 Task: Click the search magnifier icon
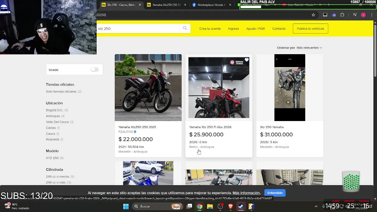[x=185, y=28]
